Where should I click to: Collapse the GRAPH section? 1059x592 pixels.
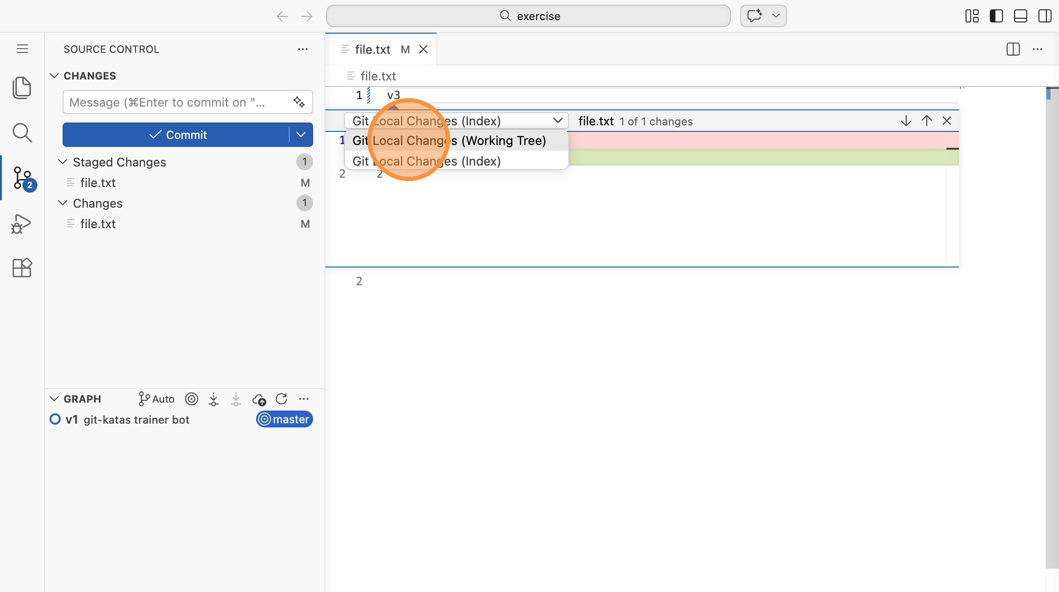click(x=54, y=399)
